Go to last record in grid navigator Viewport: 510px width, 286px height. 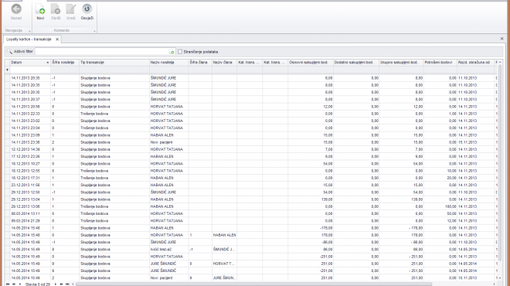coord(67,284)
